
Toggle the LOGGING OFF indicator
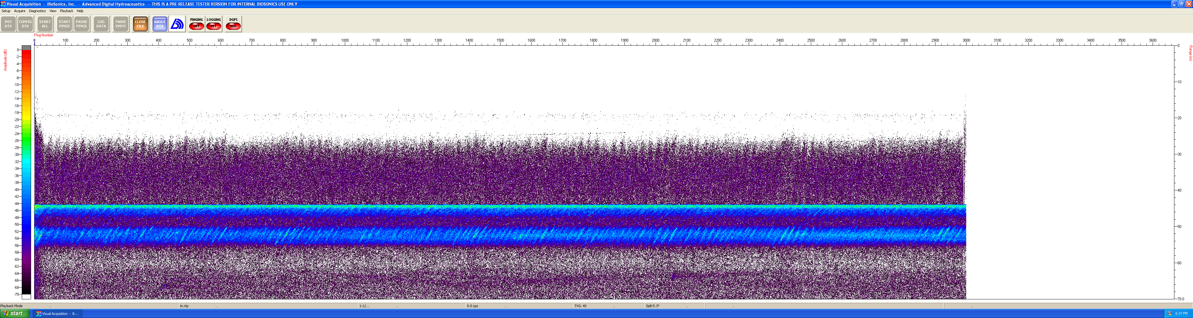(x=213, y=24)
